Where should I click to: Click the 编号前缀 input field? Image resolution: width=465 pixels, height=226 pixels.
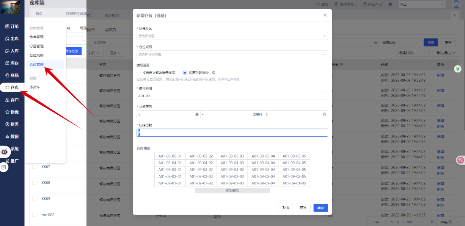[232, 96]
